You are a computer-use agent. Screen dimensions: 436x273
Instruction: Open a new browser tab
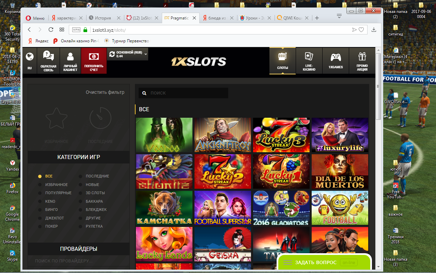tap(317, 18)
